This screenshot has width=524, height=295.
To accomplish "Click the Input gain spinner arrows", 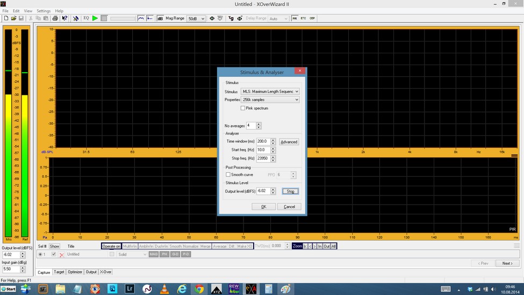I will (x=23, y=269).
